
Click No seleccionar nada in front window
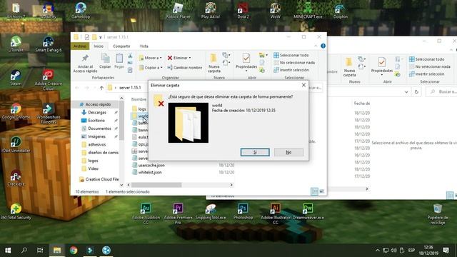click(x=294, y=63)
